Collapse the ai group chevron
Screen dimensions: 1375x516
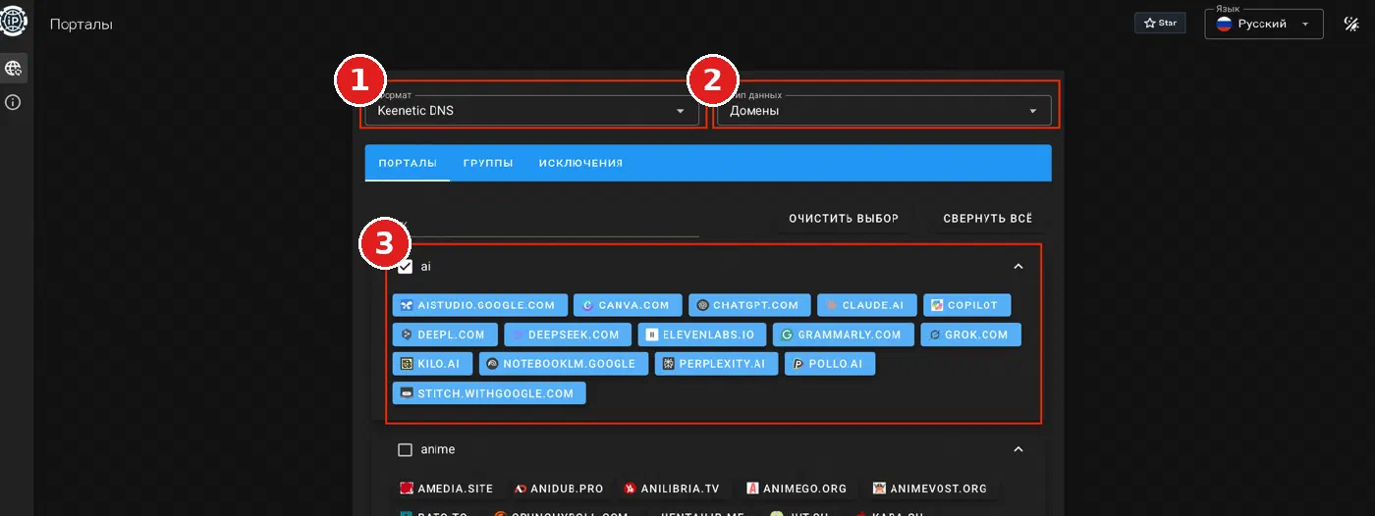point(1018,266)
